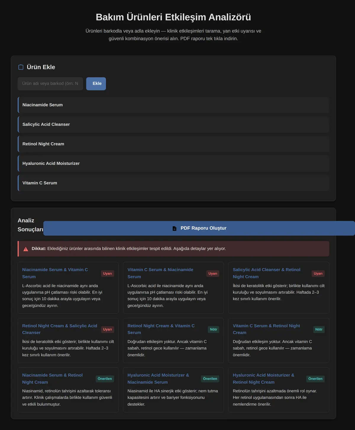Screen dimensions: 355x430
Task: Click Önerilen badge on Hyaluronic Acid & Retinol card
Action: tap(315, 379)
